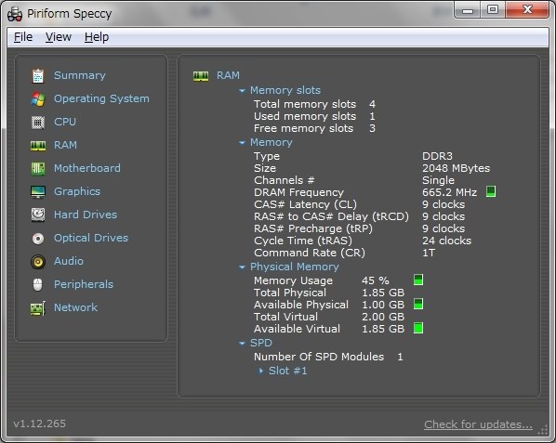The width and height of the screenshot is (556, 443).
Task: Open the Help menu
Action: point(97,37)
